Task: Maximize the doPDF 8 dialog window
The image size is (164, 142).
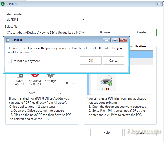Action: [x=115, y=40]
